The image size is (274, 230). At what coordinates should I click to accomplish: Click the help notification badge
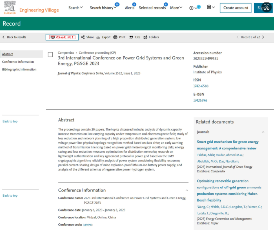[199, 7]
